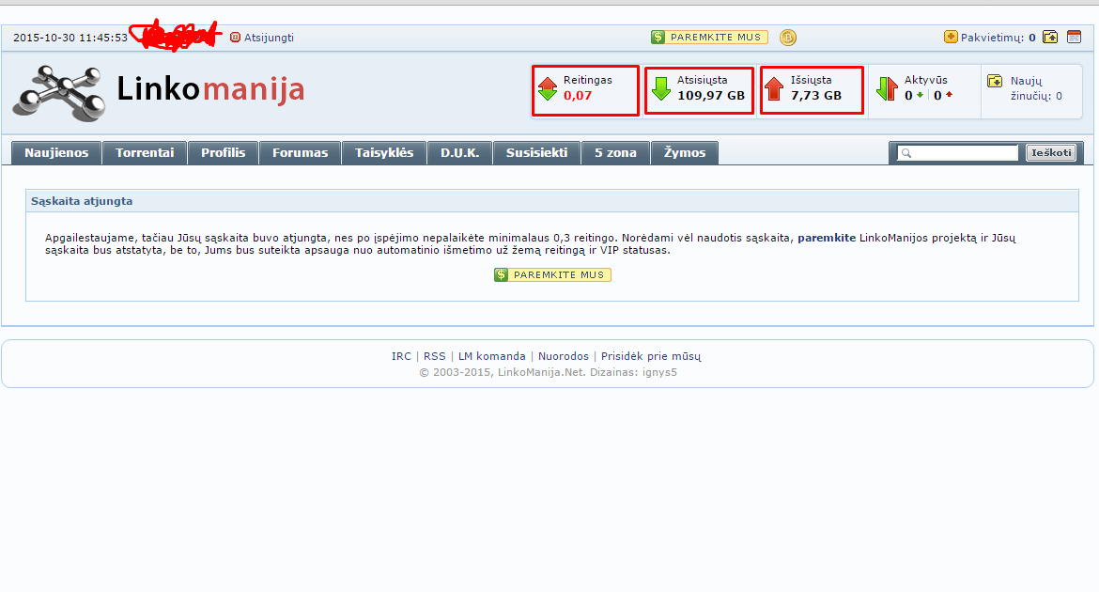This screenshot has width=1099, height=592.
Task: Open the Naujienos tab
Action: [x=56, y=153]
